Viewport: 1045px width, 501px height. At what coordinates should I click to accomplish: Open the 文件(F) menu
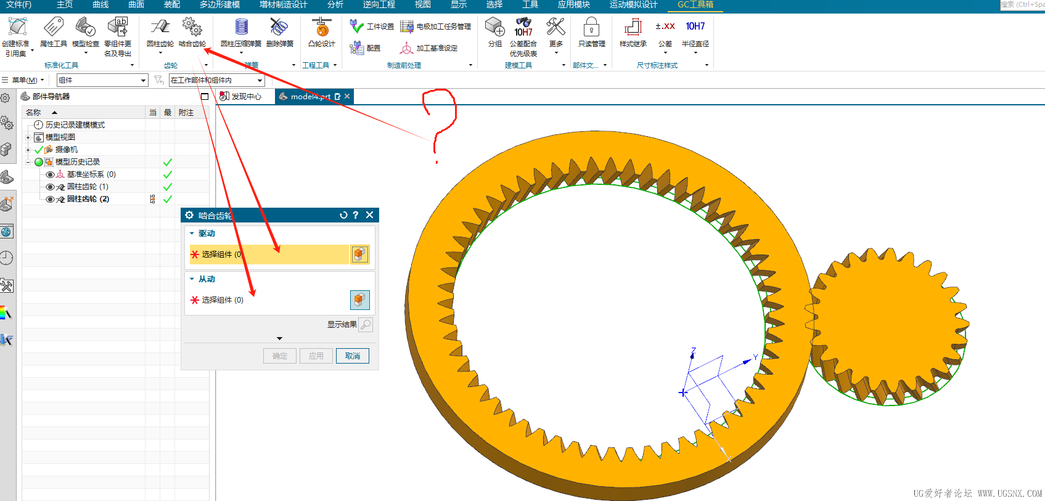tap(18, 5)
